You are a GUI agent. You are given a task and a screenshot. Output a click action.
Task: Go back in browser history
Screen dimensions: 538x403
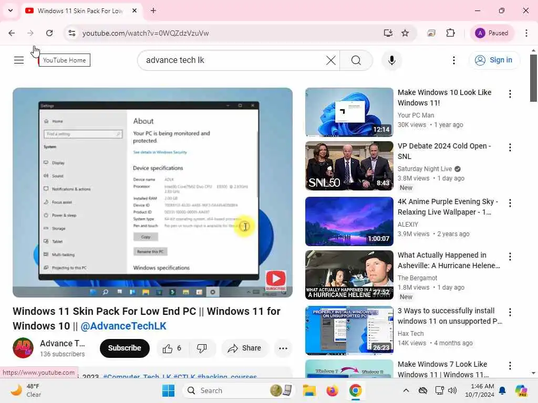(x=12, y=33)
